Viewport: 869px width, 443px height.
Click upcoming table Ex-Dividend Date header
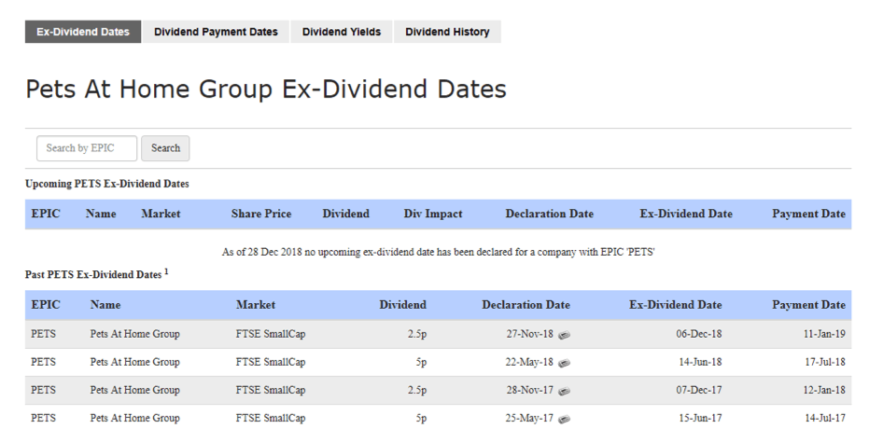(686, 214)
